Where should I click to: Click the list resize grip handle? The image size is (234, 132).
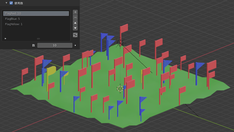click(x=38, y=39)
